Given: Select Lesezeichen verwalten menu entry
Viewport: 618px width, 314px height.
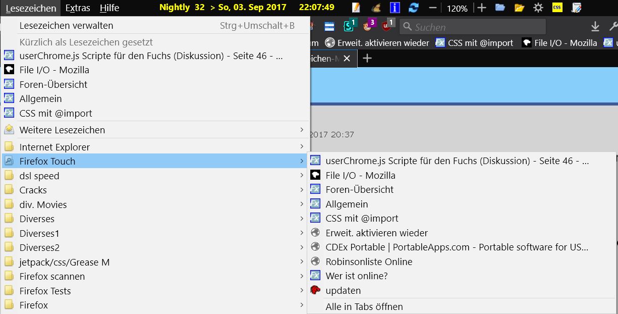Looking at the screenshot, I should click(66, 25).
